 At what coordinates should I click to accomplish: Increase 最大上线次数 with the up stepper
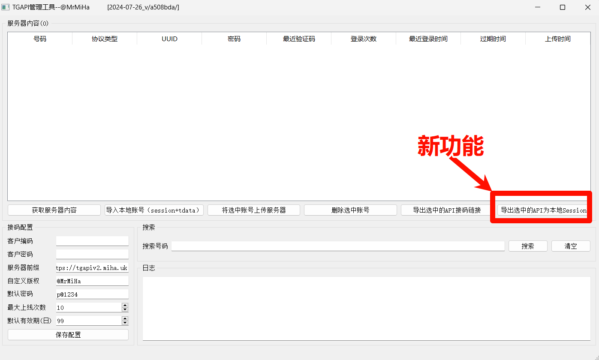[125, 305]
